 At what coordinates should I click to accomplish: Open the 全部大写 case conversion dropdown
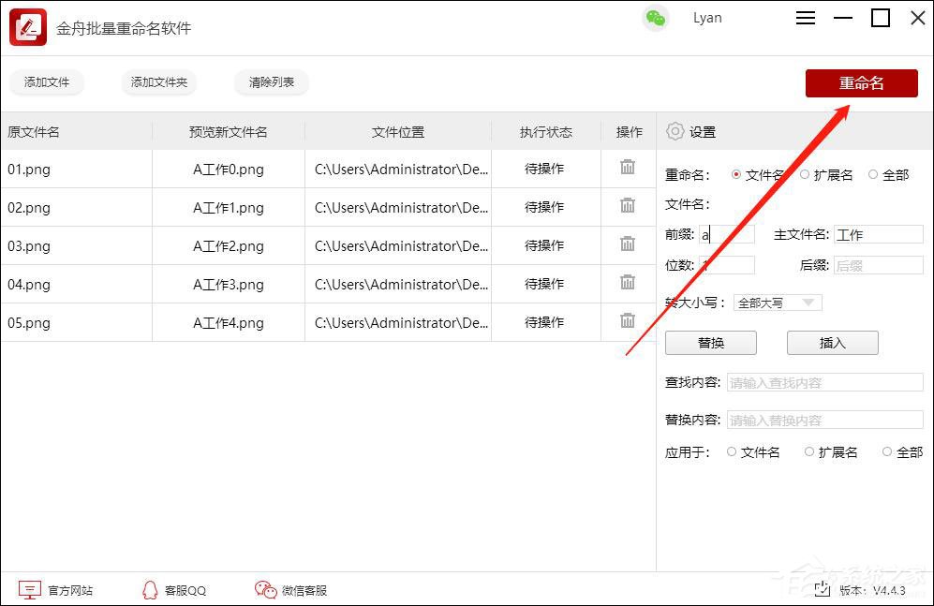(x=777, y=302)
